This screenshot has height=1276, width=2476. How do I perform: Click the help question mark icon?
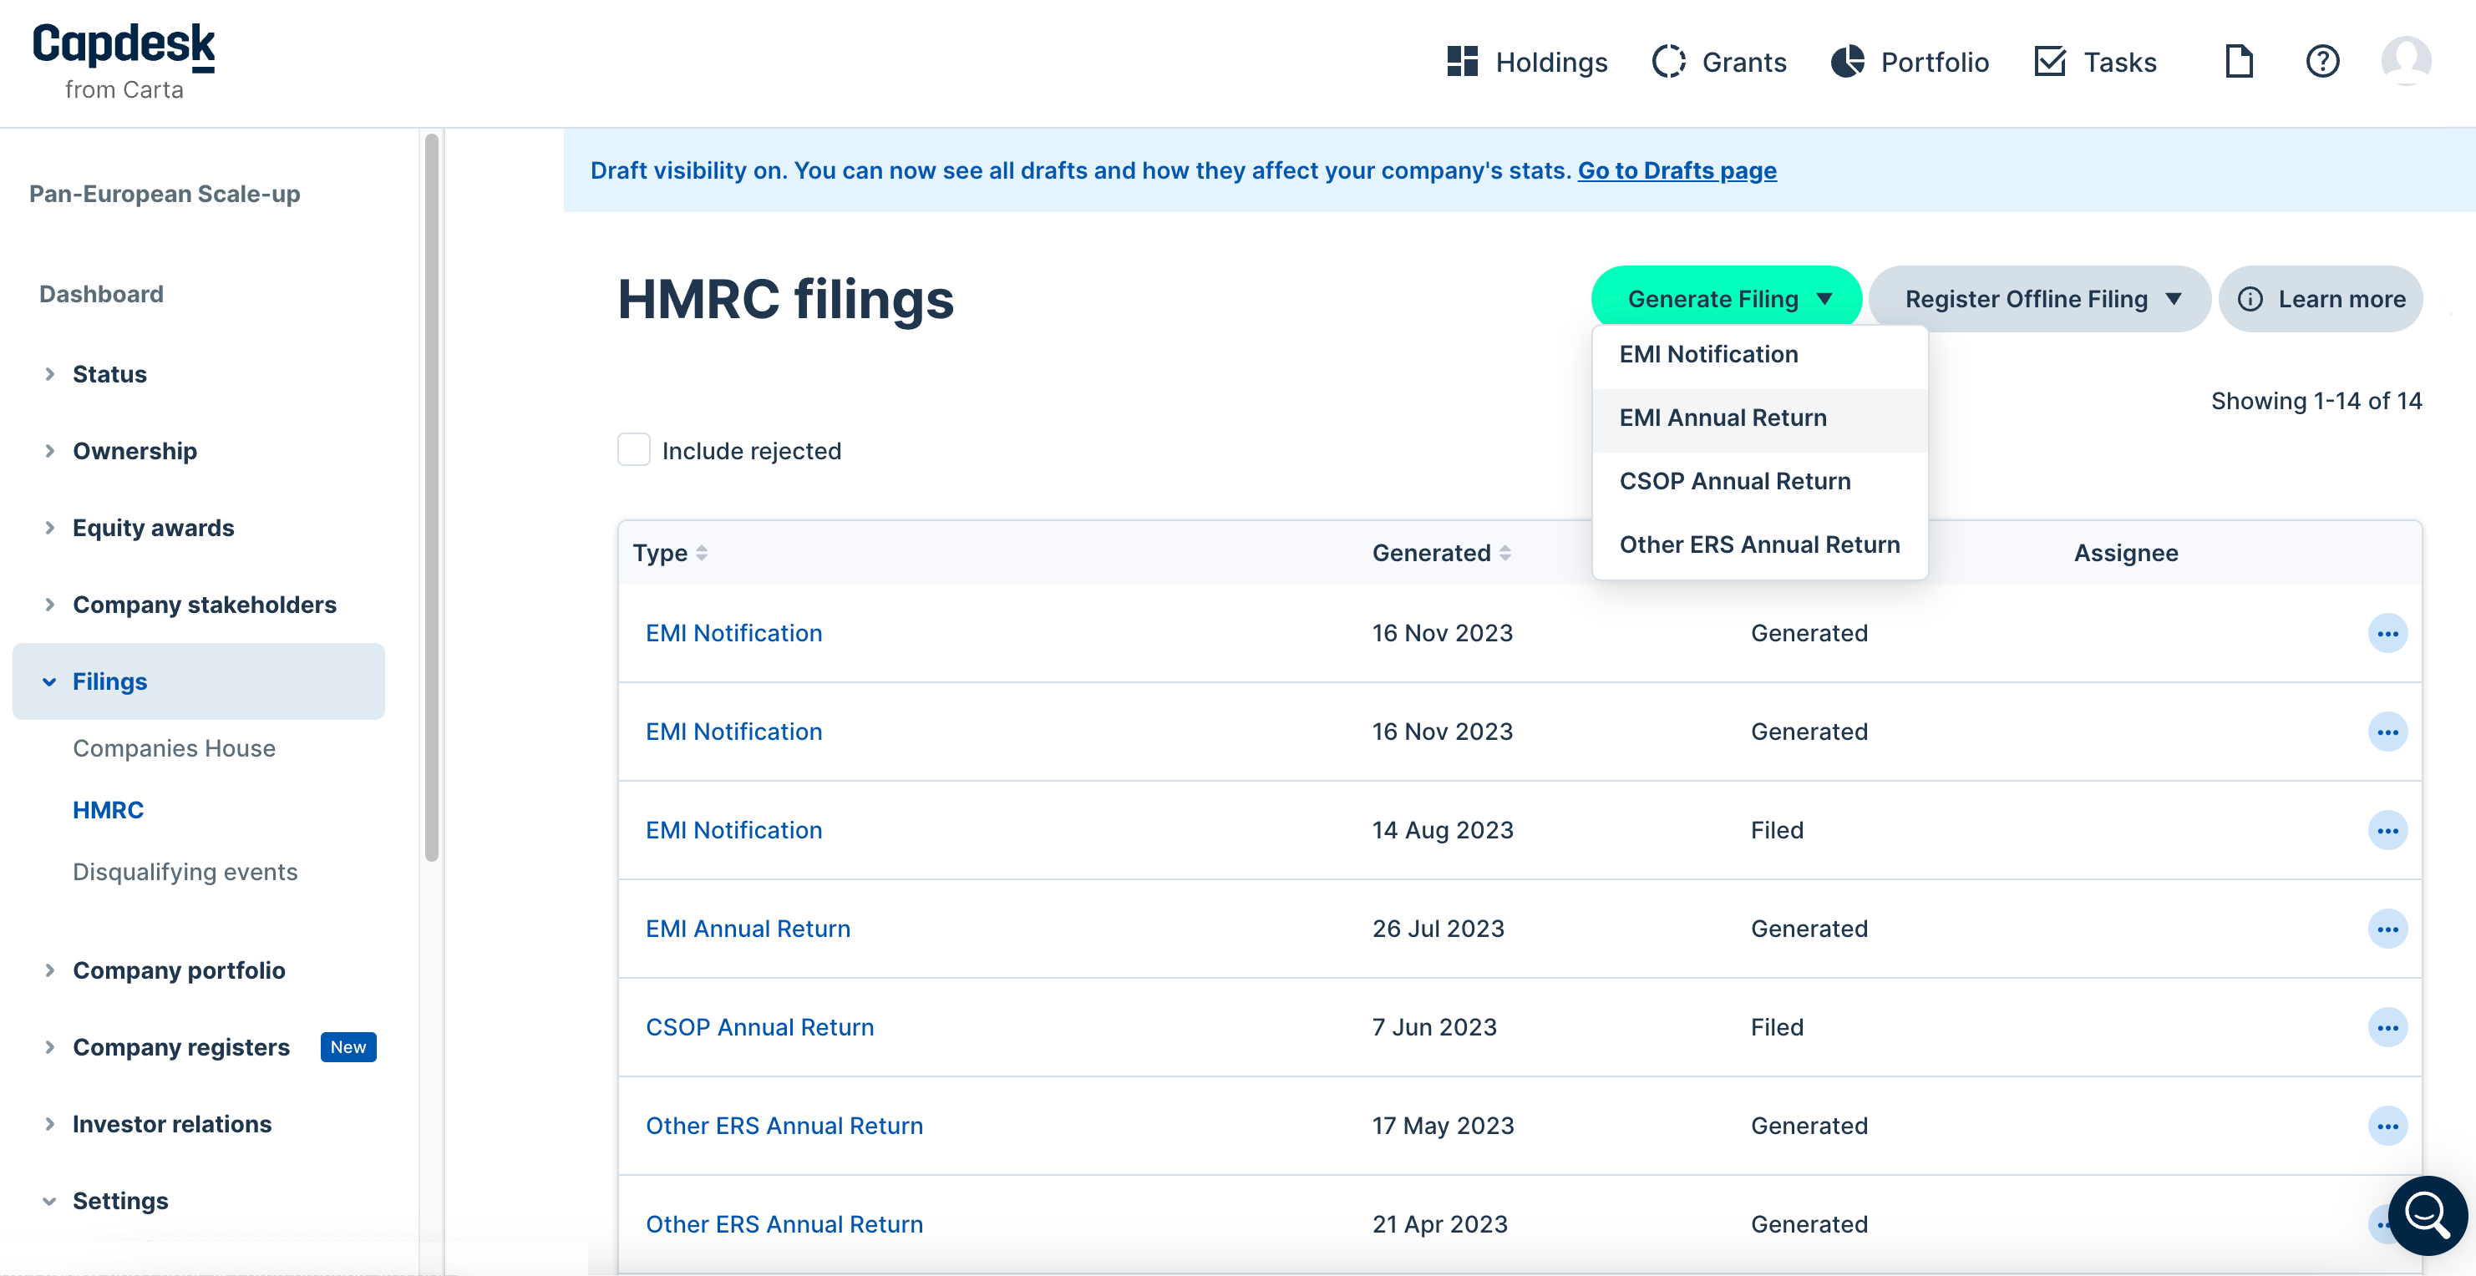pos(2322,62)
